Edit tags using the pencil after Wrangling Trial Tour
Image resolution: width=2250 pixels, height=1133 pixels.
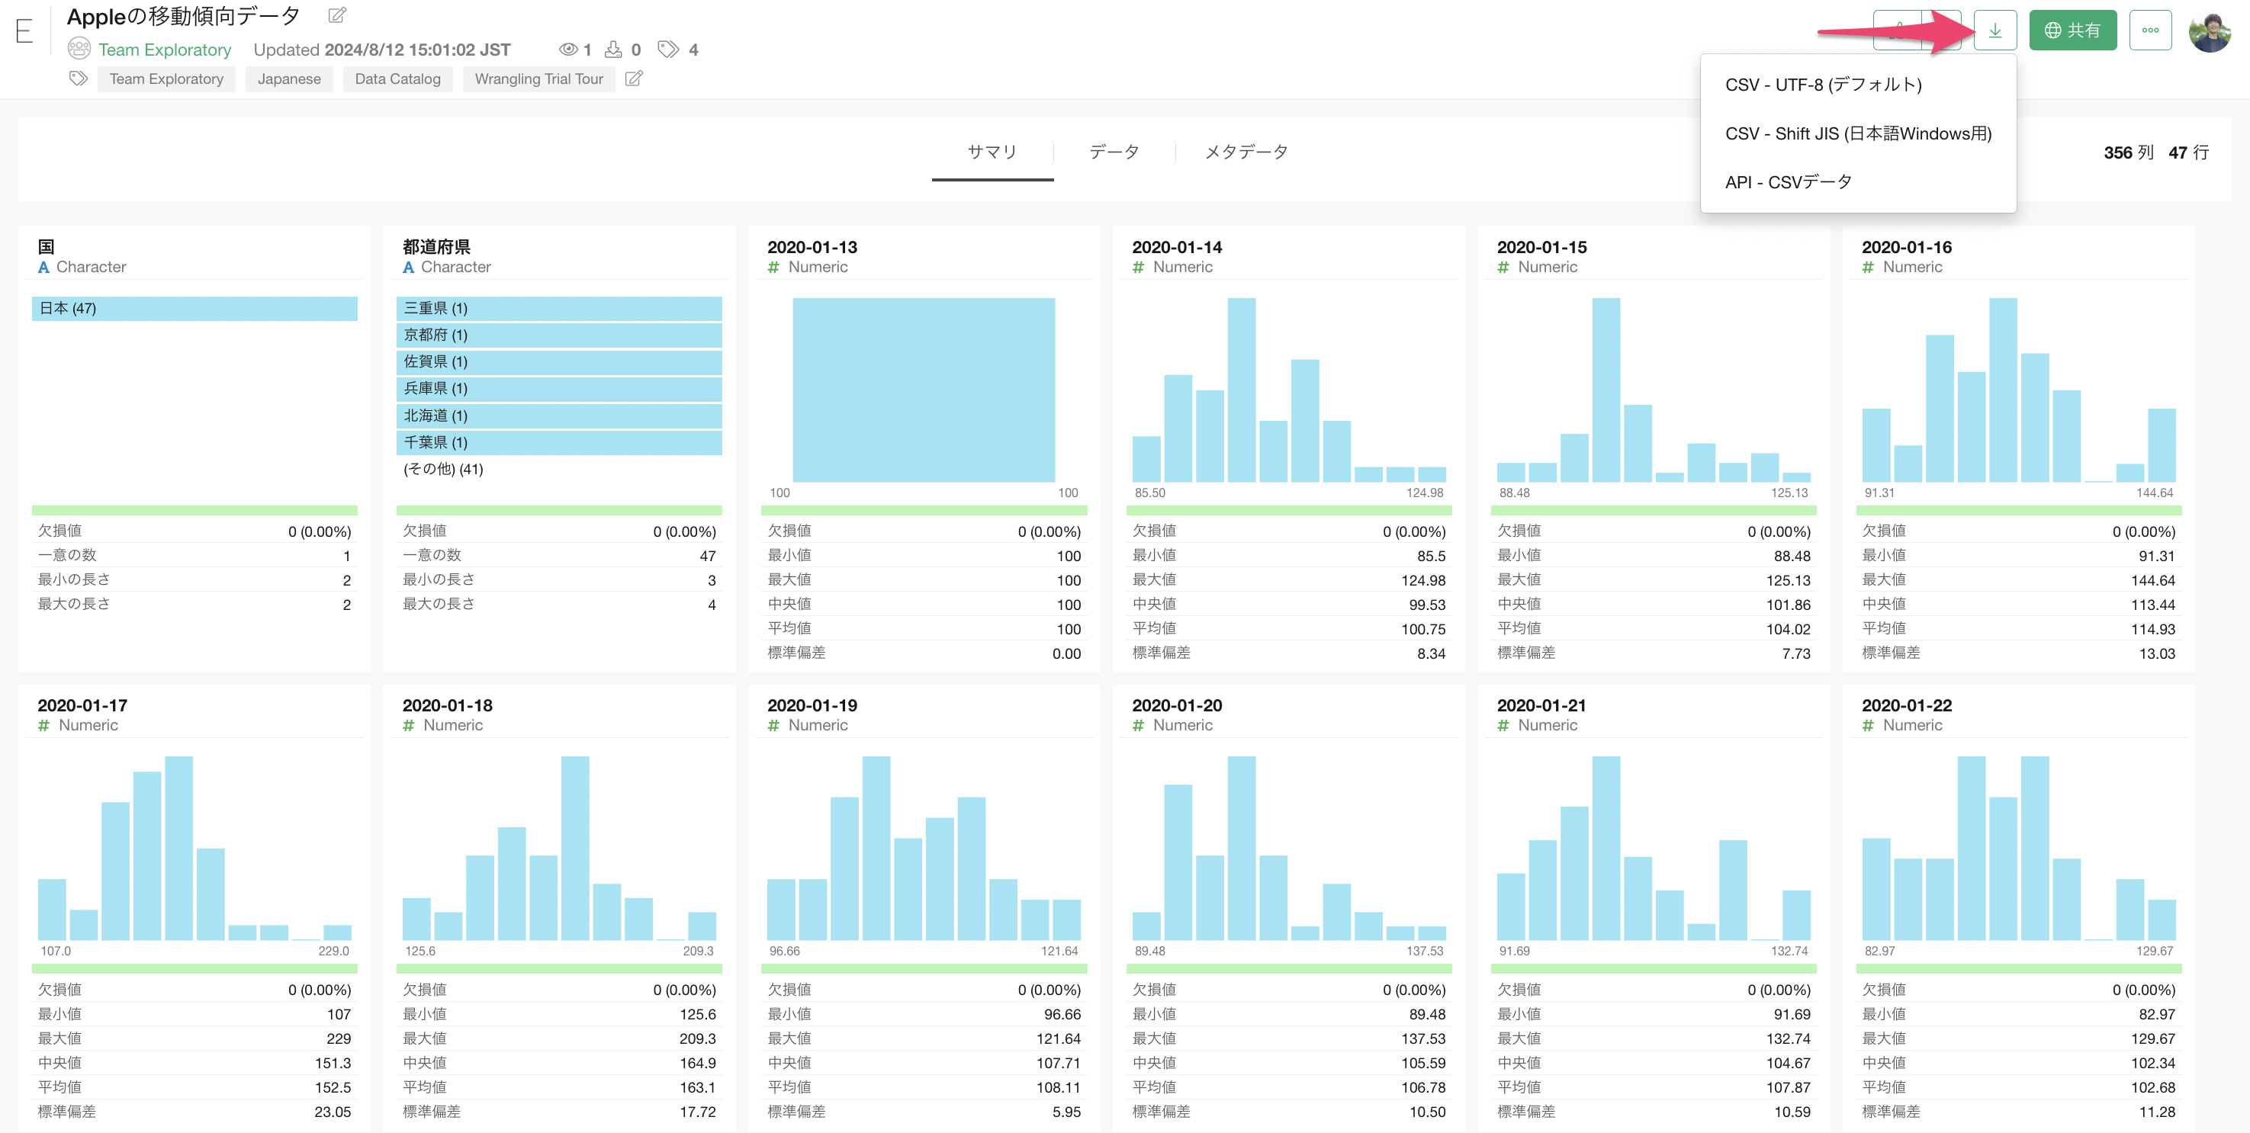[634, 79]
